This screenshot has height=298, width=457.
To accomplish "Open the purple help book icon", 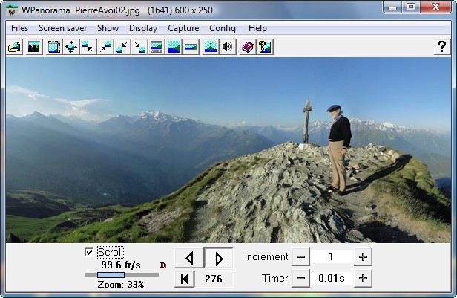I will click(247, 47).
